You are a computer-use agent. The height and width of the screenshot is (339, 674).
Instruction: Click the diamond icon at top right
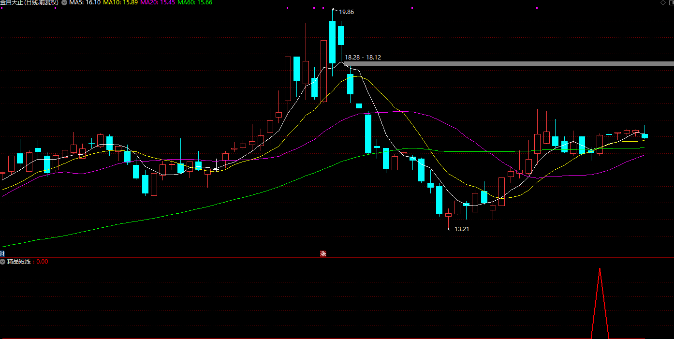[x=662, y=3]
